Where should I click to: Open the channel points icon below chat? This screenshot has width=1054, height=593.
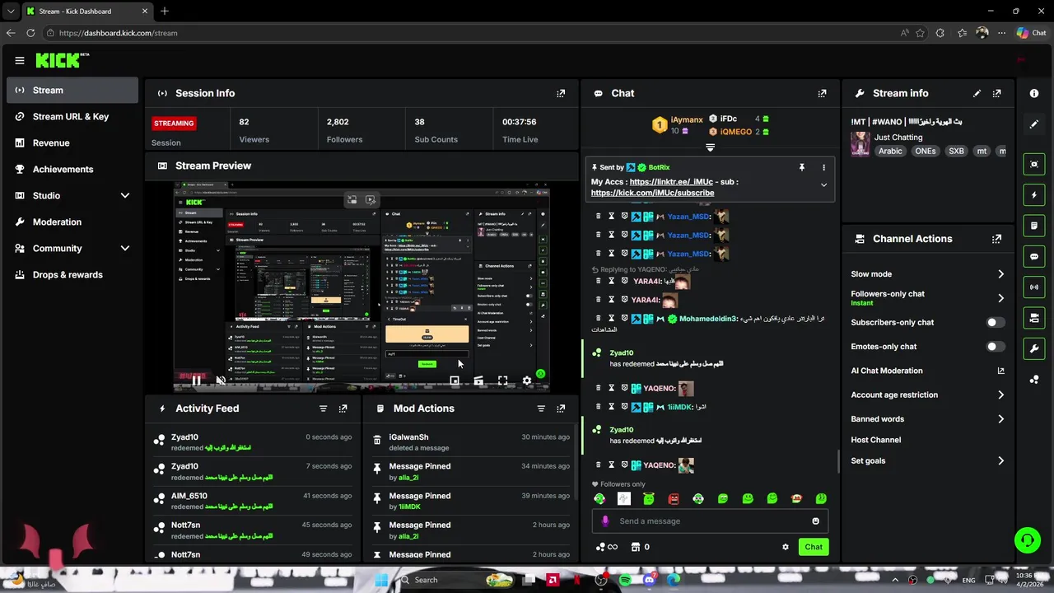606,547
